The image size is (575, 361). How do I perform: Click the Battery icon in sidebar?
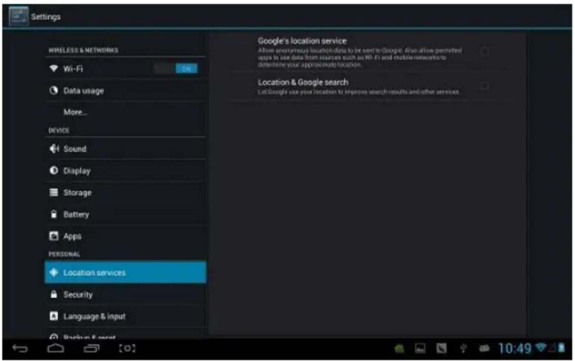(x=53, y=214)
